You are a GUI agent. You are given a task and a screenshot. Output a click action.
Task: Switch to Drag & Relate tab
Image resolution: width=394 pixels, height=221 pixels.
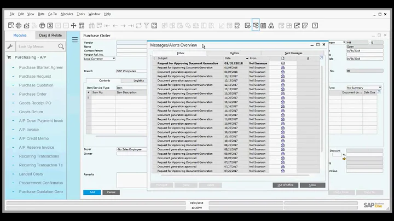(50, 36)
